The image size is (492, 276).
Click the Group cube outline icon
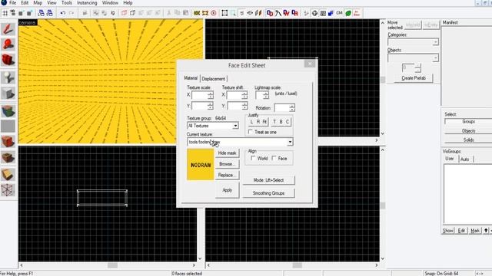(x=133, y=13)
